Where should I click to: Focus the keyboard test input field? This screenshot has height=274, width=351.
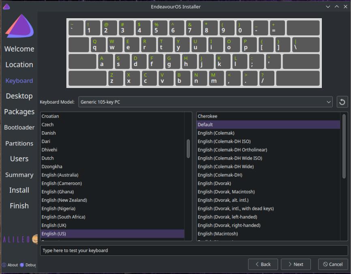[194, 250]
